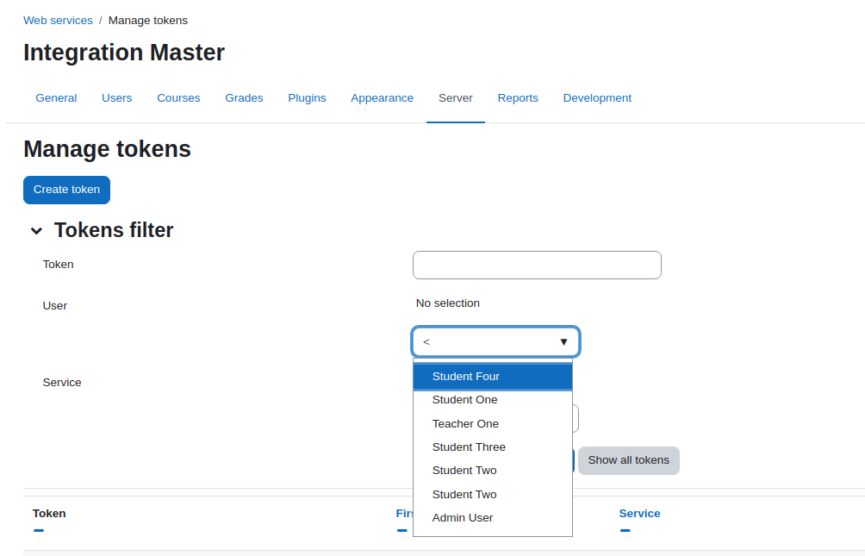Screen dimensions: 865x556
Task: Click the Show all tokens button
Action: click(x=629, y=460)
